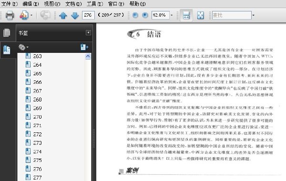Screen dimensions: 286x181
Task: Select bookmark 271
Action: pyautogui.click(x=37, y=125)
